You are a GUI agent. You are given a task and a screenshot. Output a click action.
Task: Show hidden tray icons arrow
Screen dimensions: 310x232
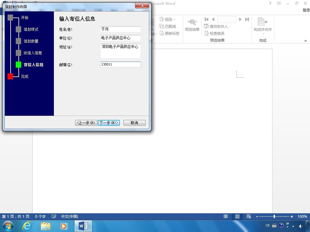[293, 226]
